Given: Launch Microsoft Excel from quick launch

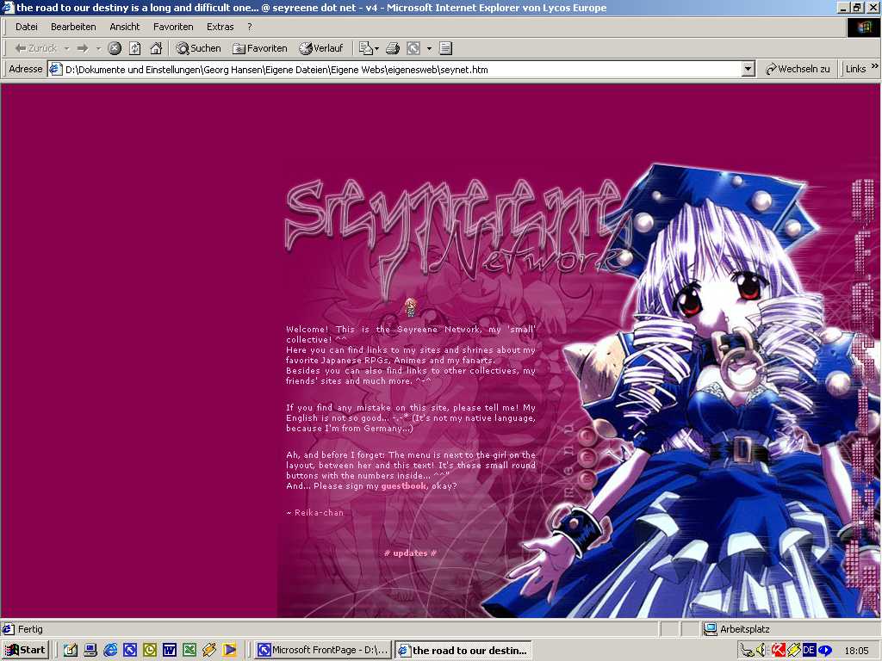Looking at the screenshot, I should tap(189, 650).
